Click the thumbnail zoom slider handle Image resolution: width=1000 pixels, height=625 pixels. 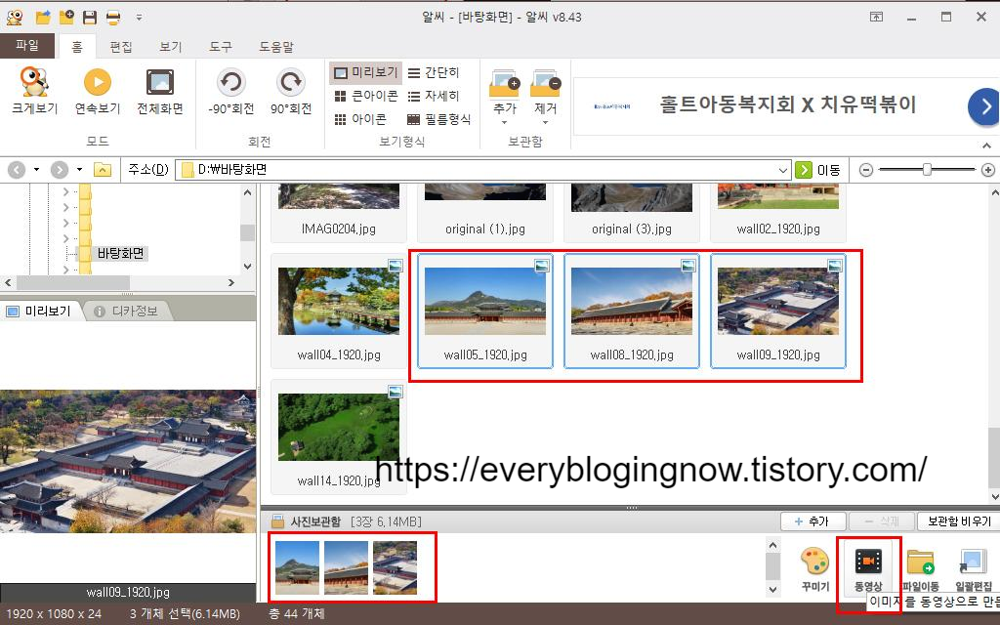(x=927, y=169)
